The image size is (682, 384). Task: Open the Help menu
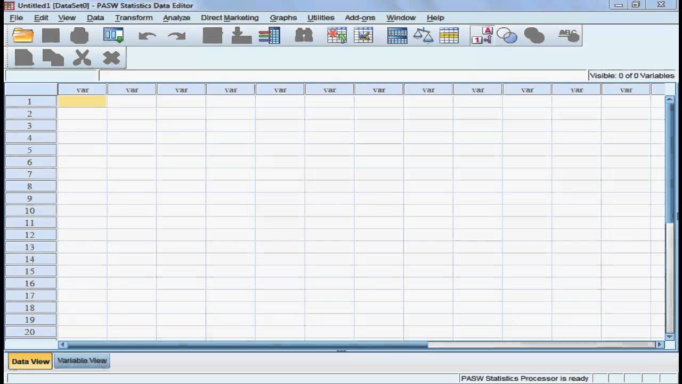coord(435,18)
